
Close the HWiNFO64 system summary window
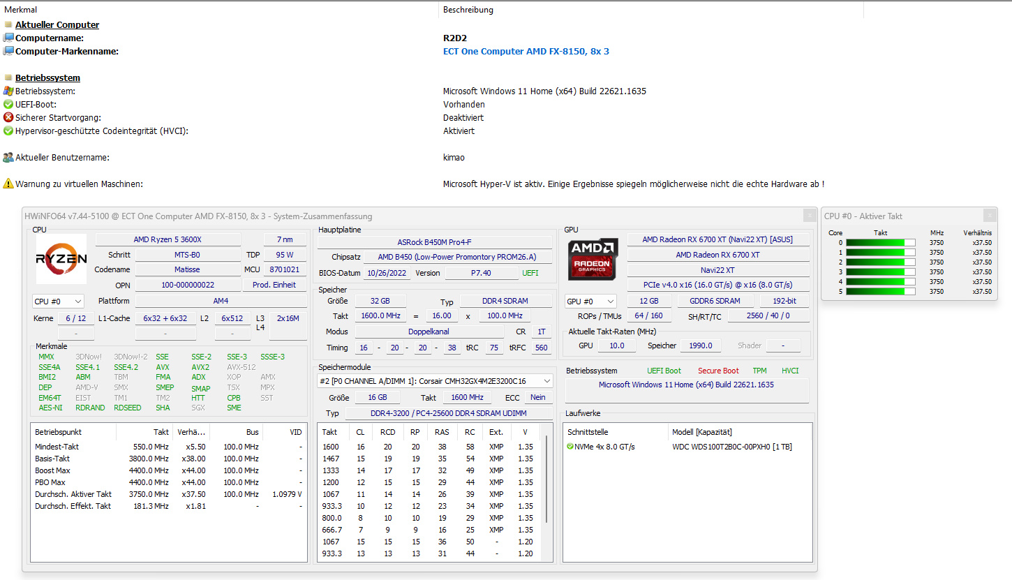tap(809, 216)
